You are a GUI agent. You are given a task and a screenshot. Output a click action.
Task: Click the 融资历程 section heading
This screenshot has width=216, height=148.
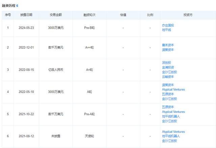8,6
